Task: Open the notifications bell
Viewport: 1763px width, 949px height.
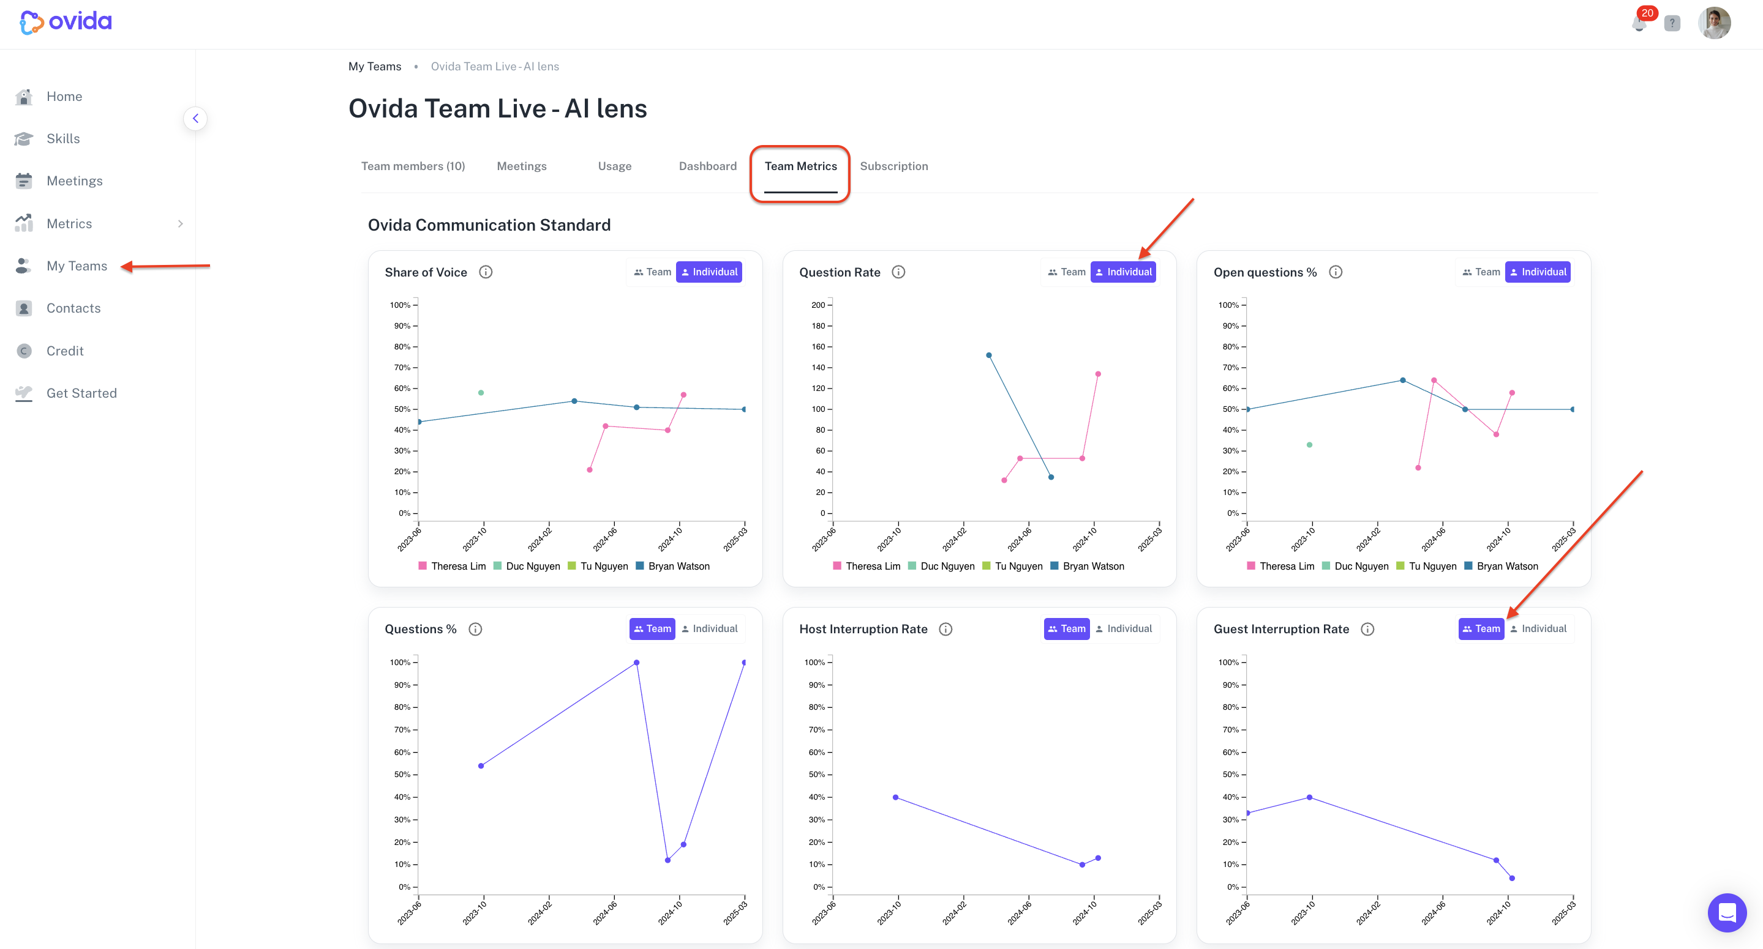Action: (1639, 23)
